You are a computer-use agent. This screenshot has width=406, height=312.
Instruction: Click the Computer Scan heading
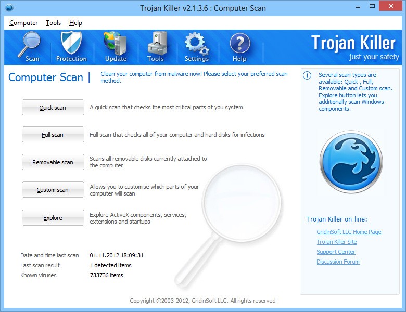pos(46,77)
